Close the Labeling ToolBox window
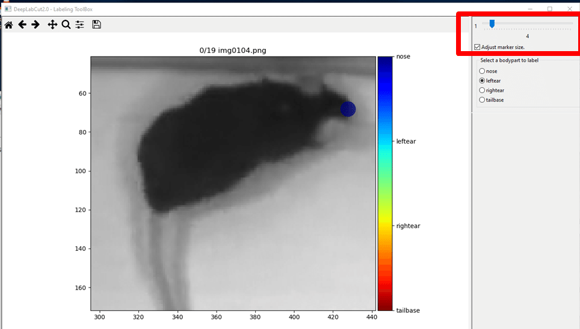 (570, 9)
